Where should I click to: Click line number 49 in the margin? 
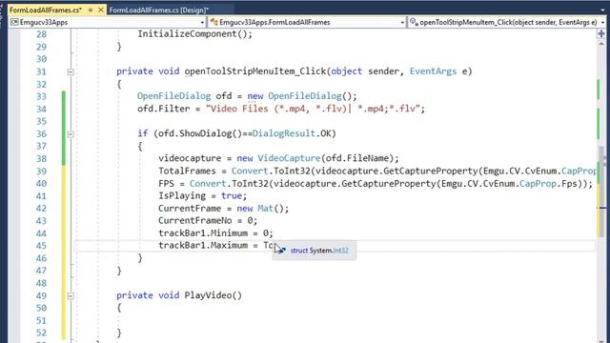click(41, 295)
